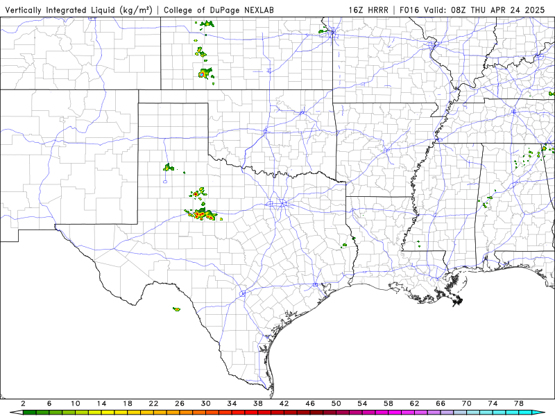Click the magenta swatch under the '58' label
Screen dimensions: 555x416
click(395, 413)
